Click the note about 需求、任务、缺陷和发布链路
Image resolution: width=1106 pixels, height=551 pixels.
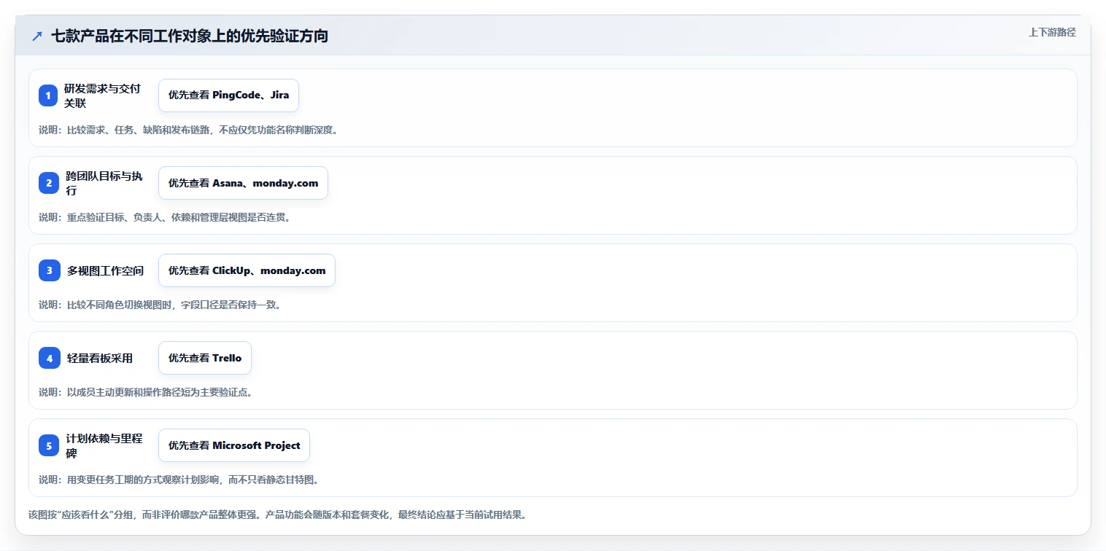click(x=188, y=130)
